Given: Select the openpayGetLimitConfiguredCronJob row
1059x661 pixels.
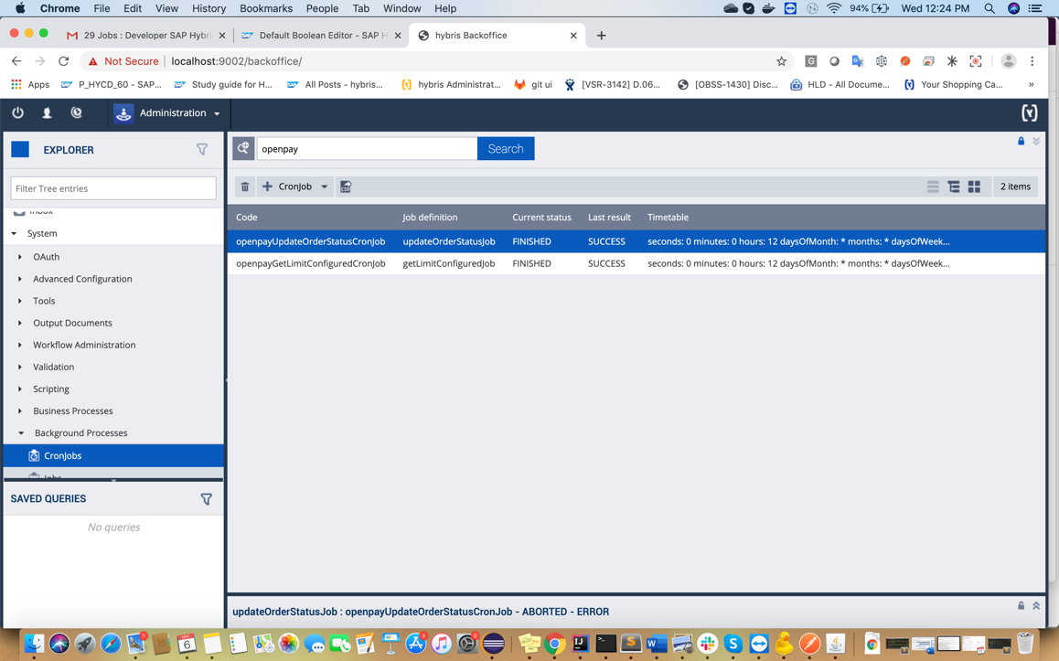Looking at the screenshot, I should tap(311, 263).
